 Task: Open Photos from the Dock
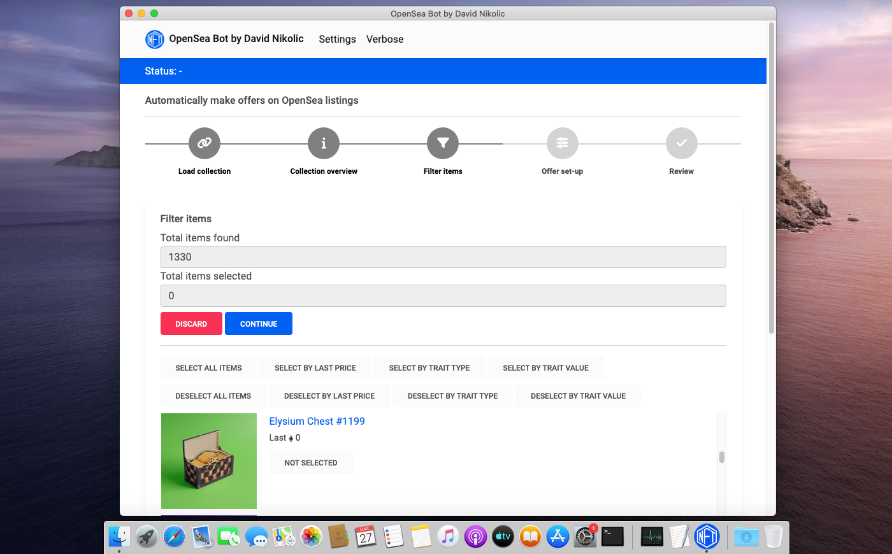(312, 537)
